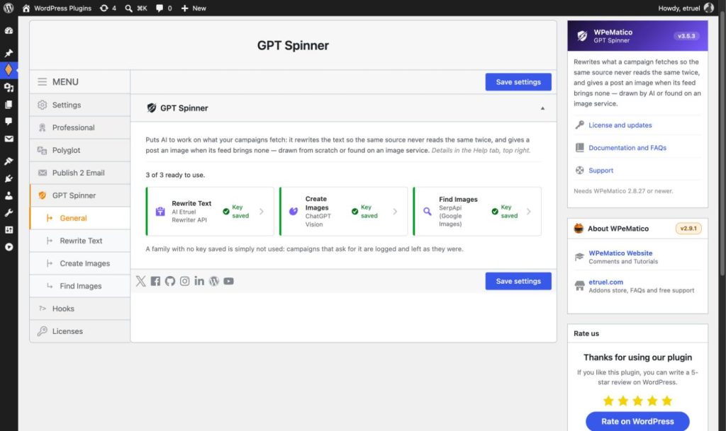
Task: Open Users in the admin sidebar
Action: point(9,195)
